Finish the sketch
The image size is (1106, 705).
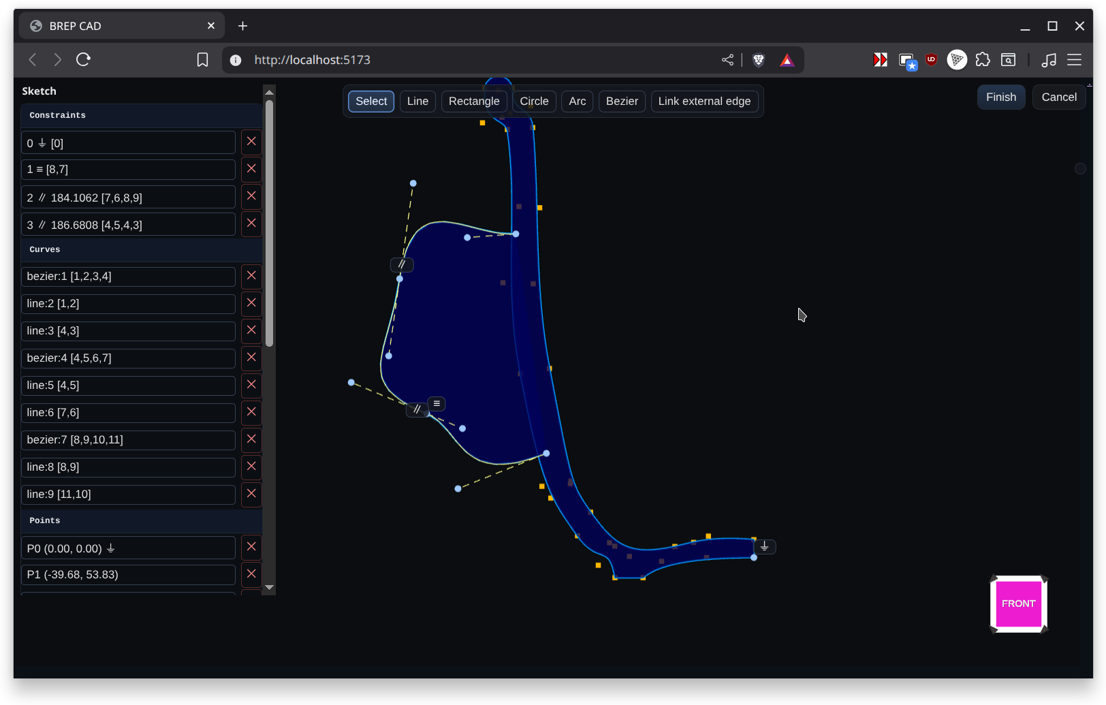tap(1000, 97)
